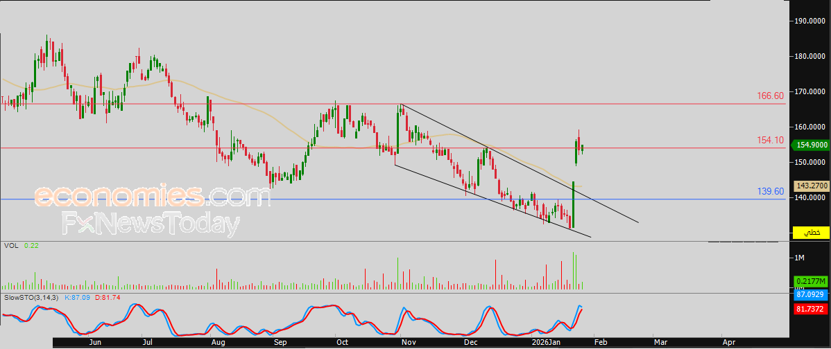The image size is (831, 349).
Task: Click the green 0.2177M volume value tag
Action: click(x=810, y=280)
